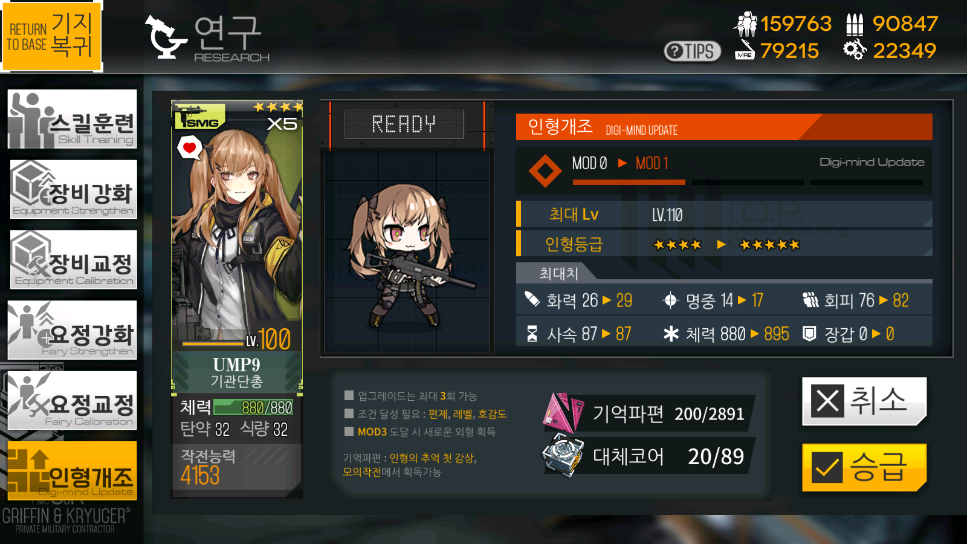Click the Return to Base button
The width and height of the screenshot is (967, 544).
pos(51,36)
